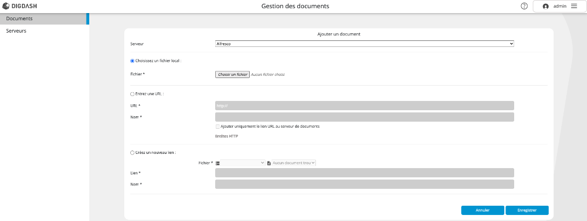Click the document icon beside Aucun document
Image resolution: width=587 pixels, height=221 pixels.
point(269,163)
